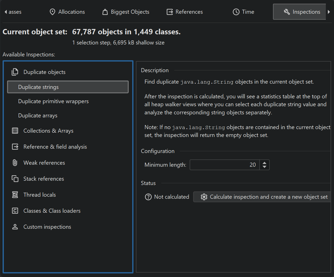Focus the Minimum length input field
Screen dimensions: 334x277
pos(224,165)
